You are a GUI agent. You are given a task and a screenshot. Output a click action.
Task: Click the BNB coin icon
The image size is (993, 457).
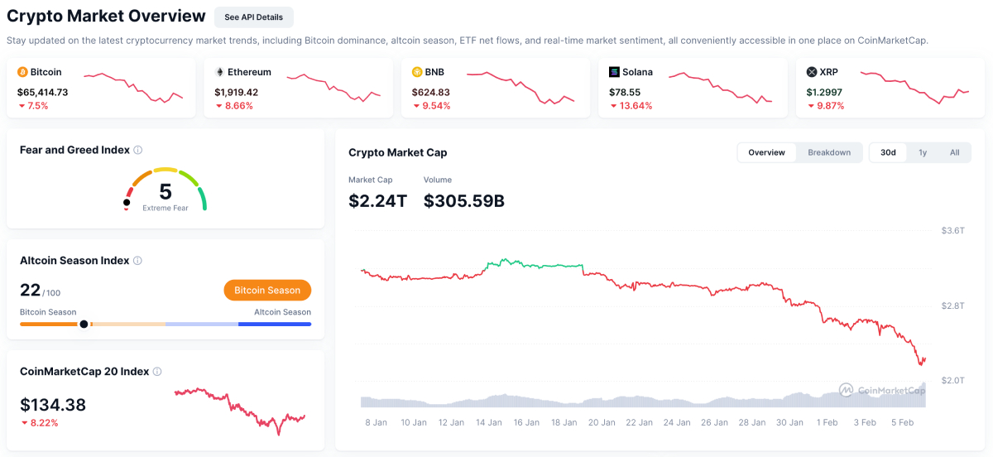pyautogui.click(x=417, y=72)
